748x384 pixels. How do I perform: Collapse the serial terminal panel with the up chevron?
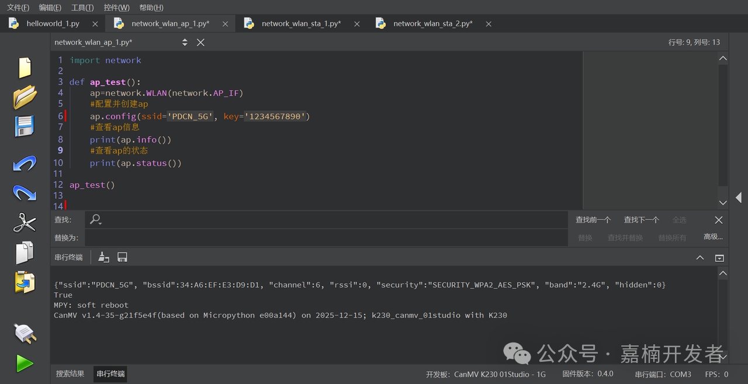click(700, 258)
